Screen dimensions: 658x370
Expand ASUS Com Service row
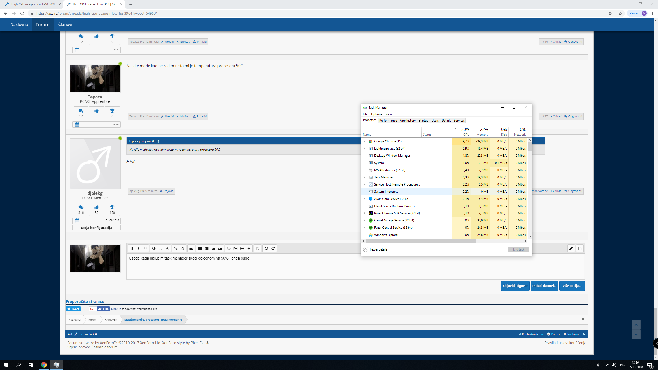coord(364,199)
